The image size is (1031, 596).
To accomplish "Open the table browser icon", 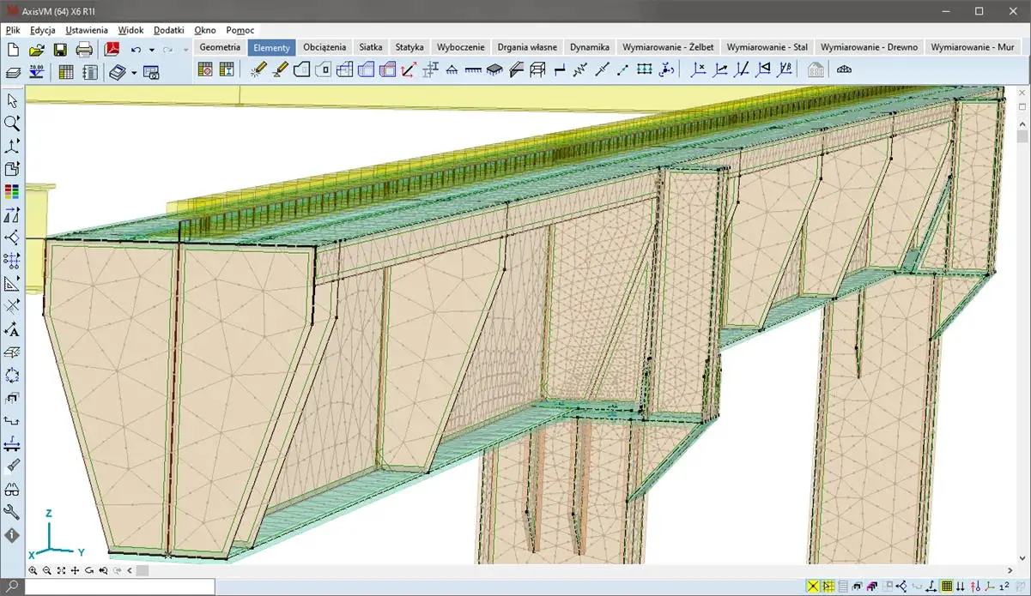I will (66, 72).
